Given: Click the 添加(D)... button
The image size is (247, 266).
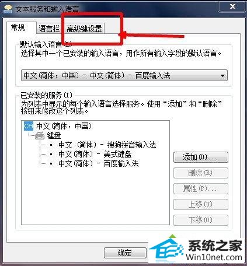Looking at the screenshot, I should (201, 157).
